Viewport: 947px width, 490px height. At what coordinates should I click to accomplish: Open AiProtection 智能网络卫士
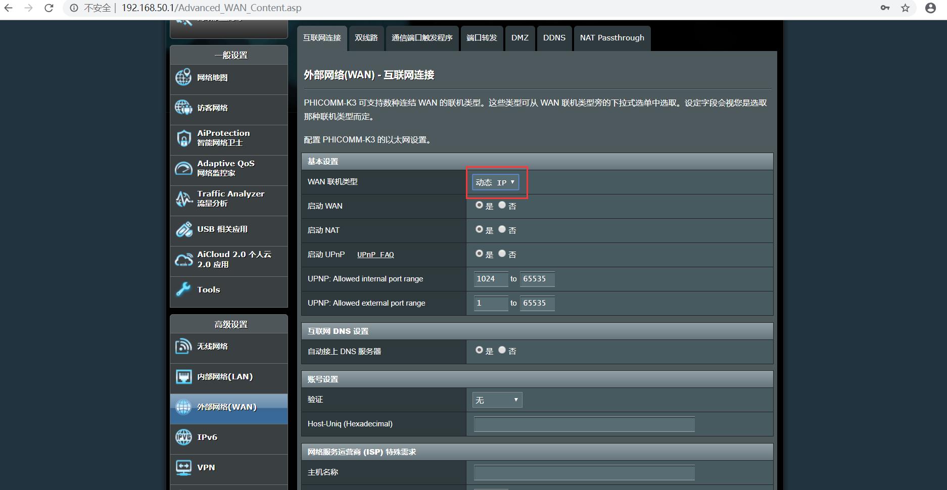coord(223,137)
